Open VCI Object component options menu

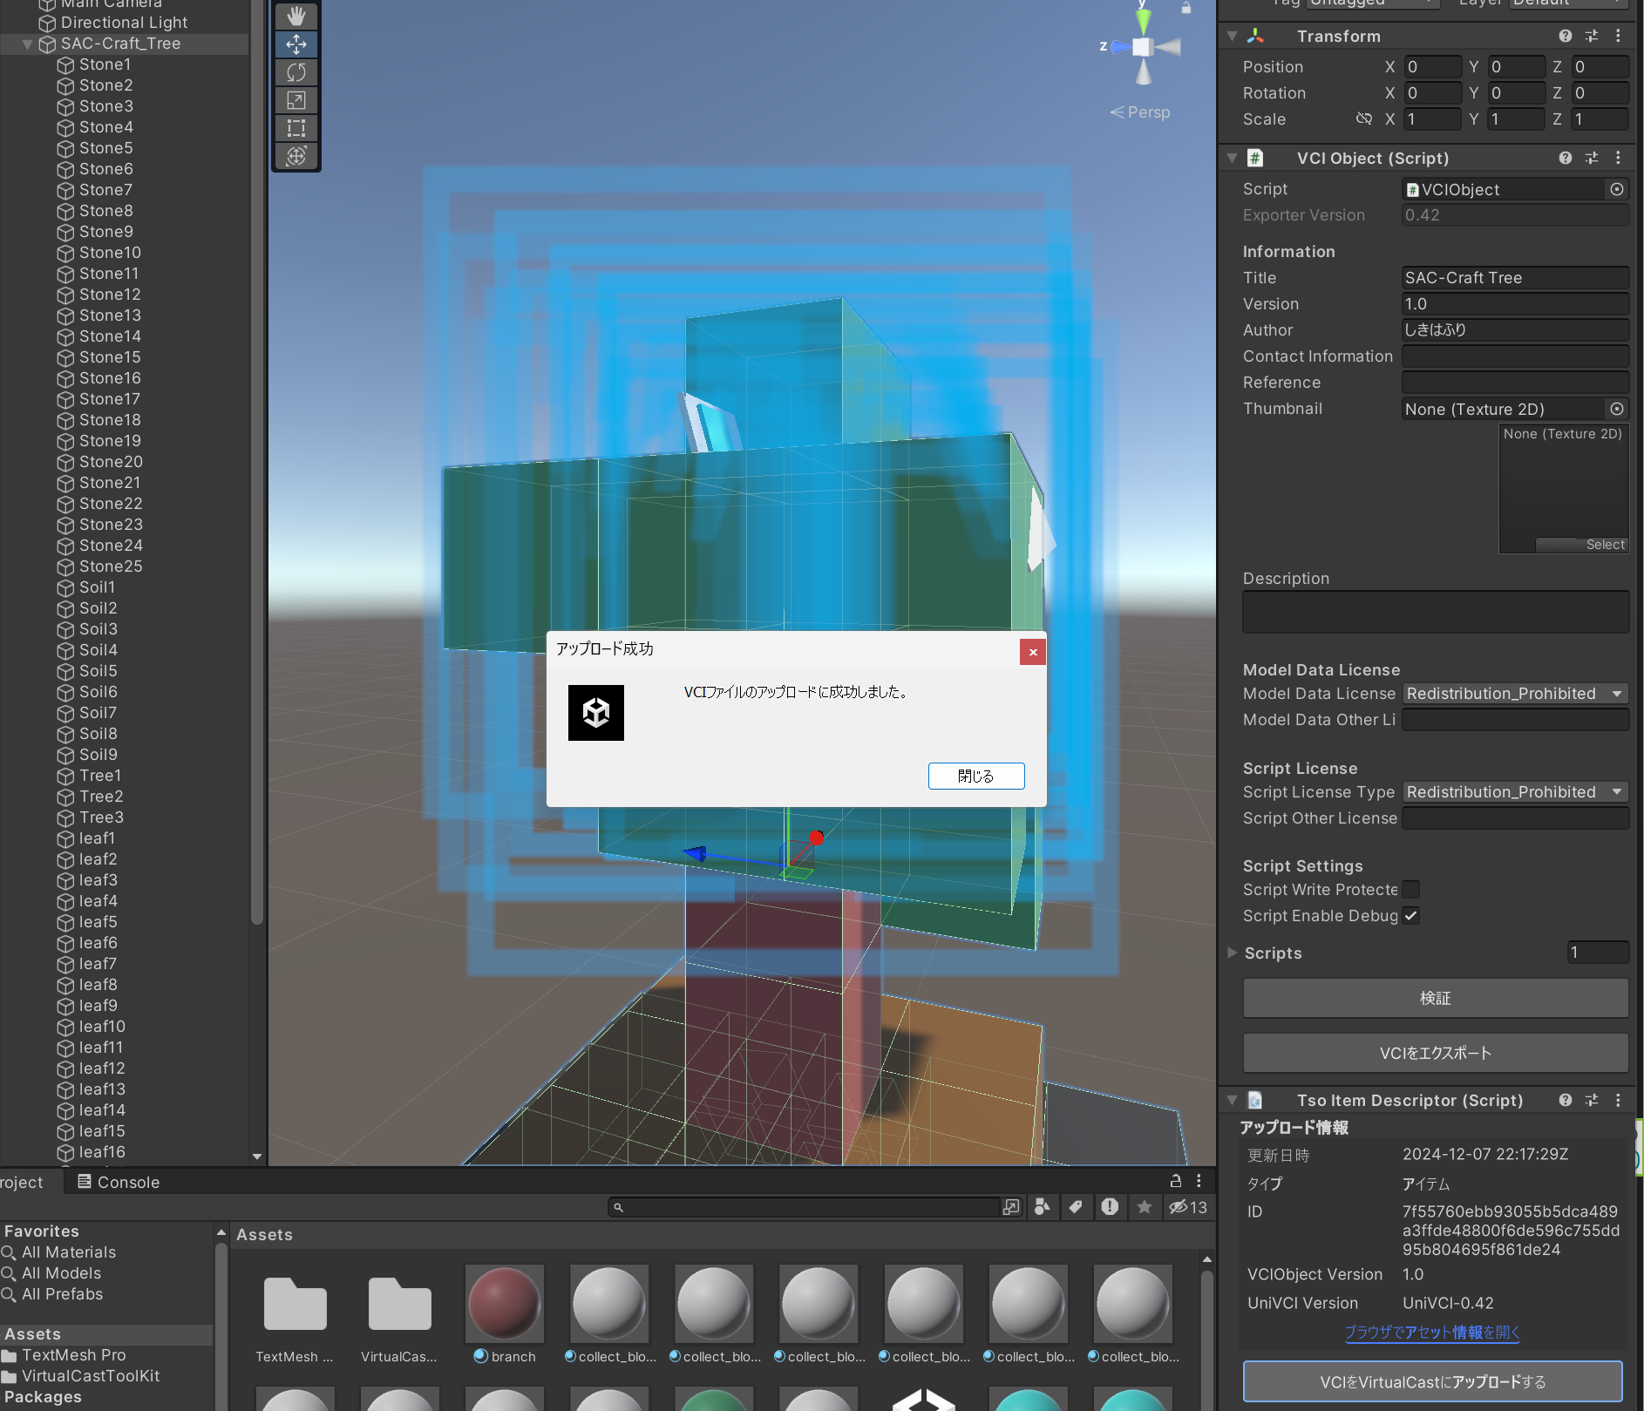tap(1618, 158)
